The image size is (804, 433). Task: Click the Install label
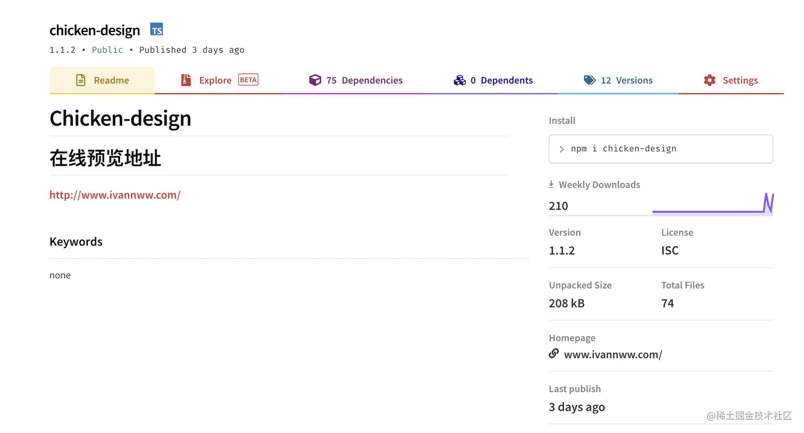[562, 121]
